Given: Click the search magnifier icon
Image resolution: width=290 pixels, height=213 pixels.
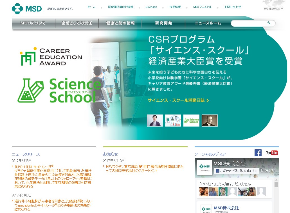Looking at the screenshot, I should coord(269,23).
